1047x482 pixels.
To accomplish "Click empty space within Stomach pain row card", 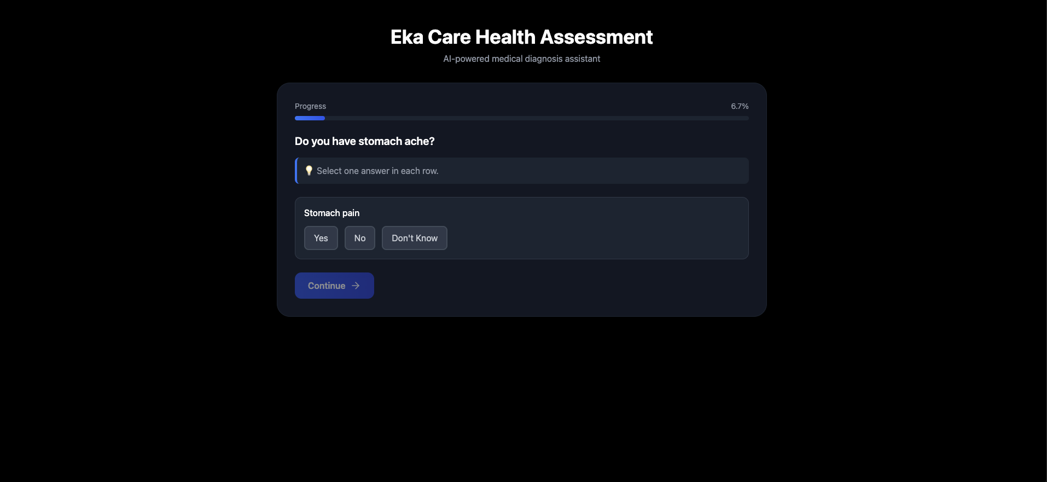I will (x=596, y=238).
